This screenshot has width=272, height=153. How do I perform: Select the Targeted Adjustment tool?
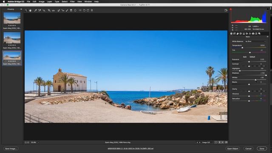tap(44, 10)
